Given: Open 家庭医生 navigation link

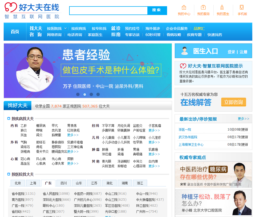Looking at the screenshot, I should point(95,35).
